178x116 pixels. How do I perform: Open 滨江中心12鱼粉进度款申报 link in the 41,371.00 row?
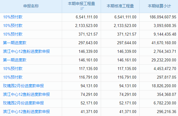(x=26, y=112)
